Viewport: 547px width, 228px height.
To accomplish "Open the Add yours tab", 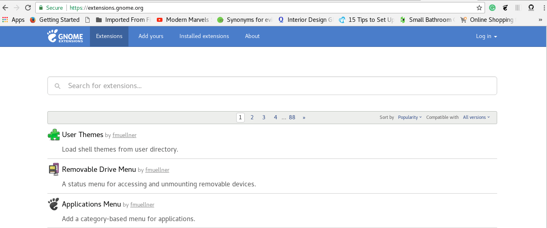I will [x=151, y=36].
